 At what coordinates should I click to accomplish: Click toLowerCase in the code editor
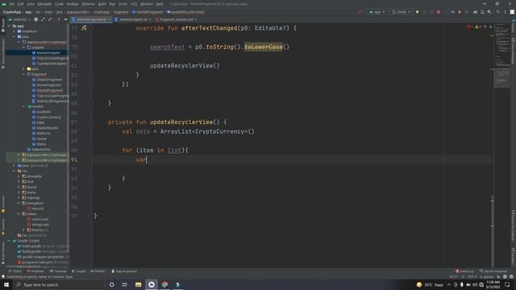click(264, 47)
